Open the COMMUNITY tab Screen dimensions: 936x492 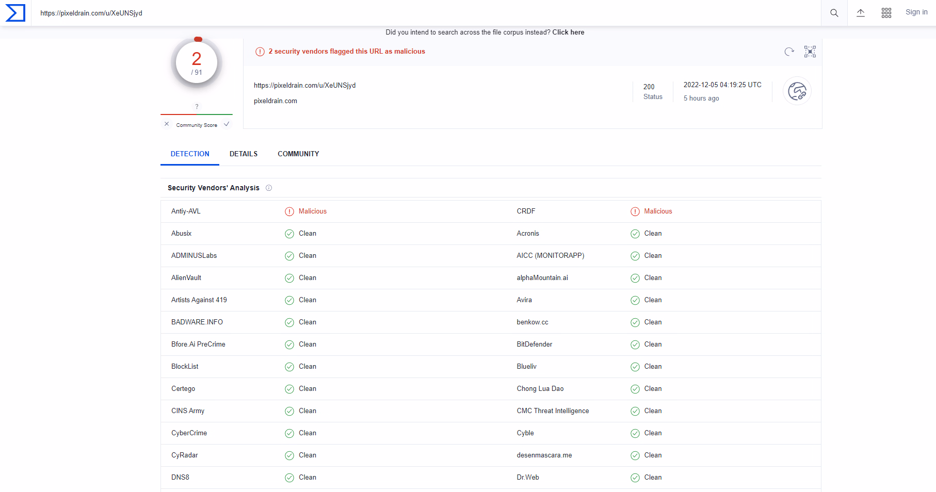(298, 154)
